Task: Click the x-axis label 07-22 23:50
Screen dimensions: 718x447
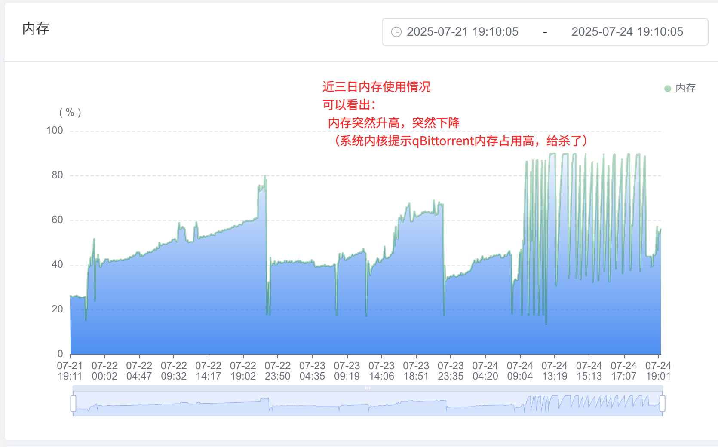Action: click(277, 371)
